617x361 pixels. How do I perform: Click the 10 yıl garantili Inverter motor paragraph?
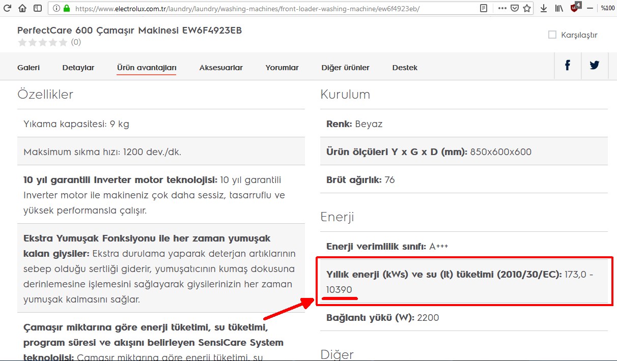161,195
